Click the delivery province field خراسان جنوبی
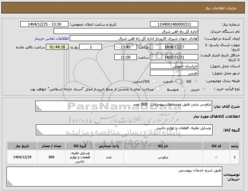Viewport: 248px width, 191px height. coord(174,66)
